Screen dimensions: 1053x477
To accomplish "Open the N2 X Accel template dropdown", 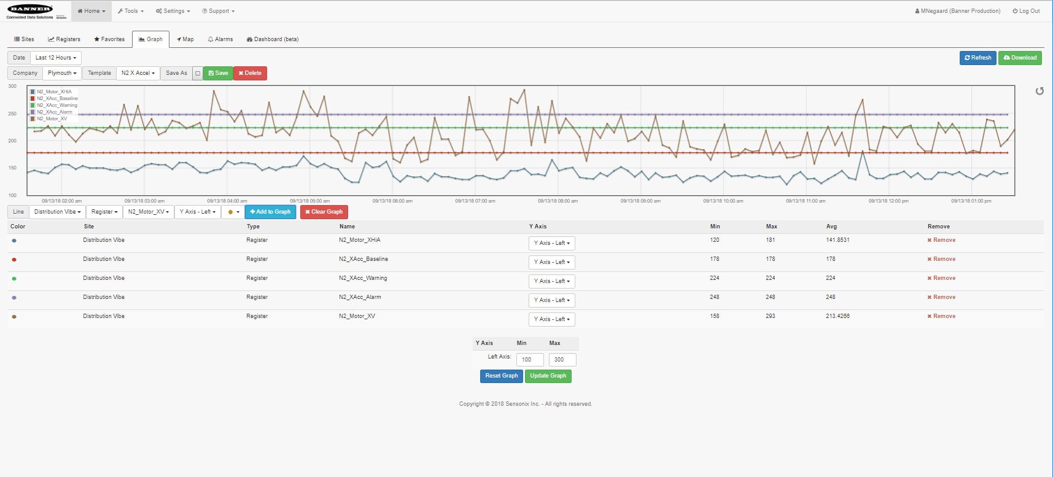I will coord(138,73).
